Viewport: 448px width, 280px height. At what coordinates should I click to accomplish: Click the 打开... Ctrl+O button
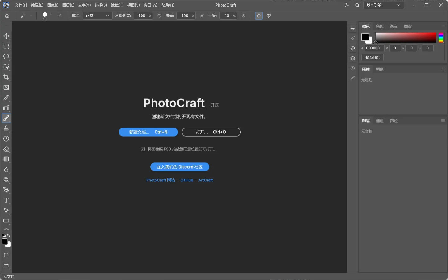211,132
